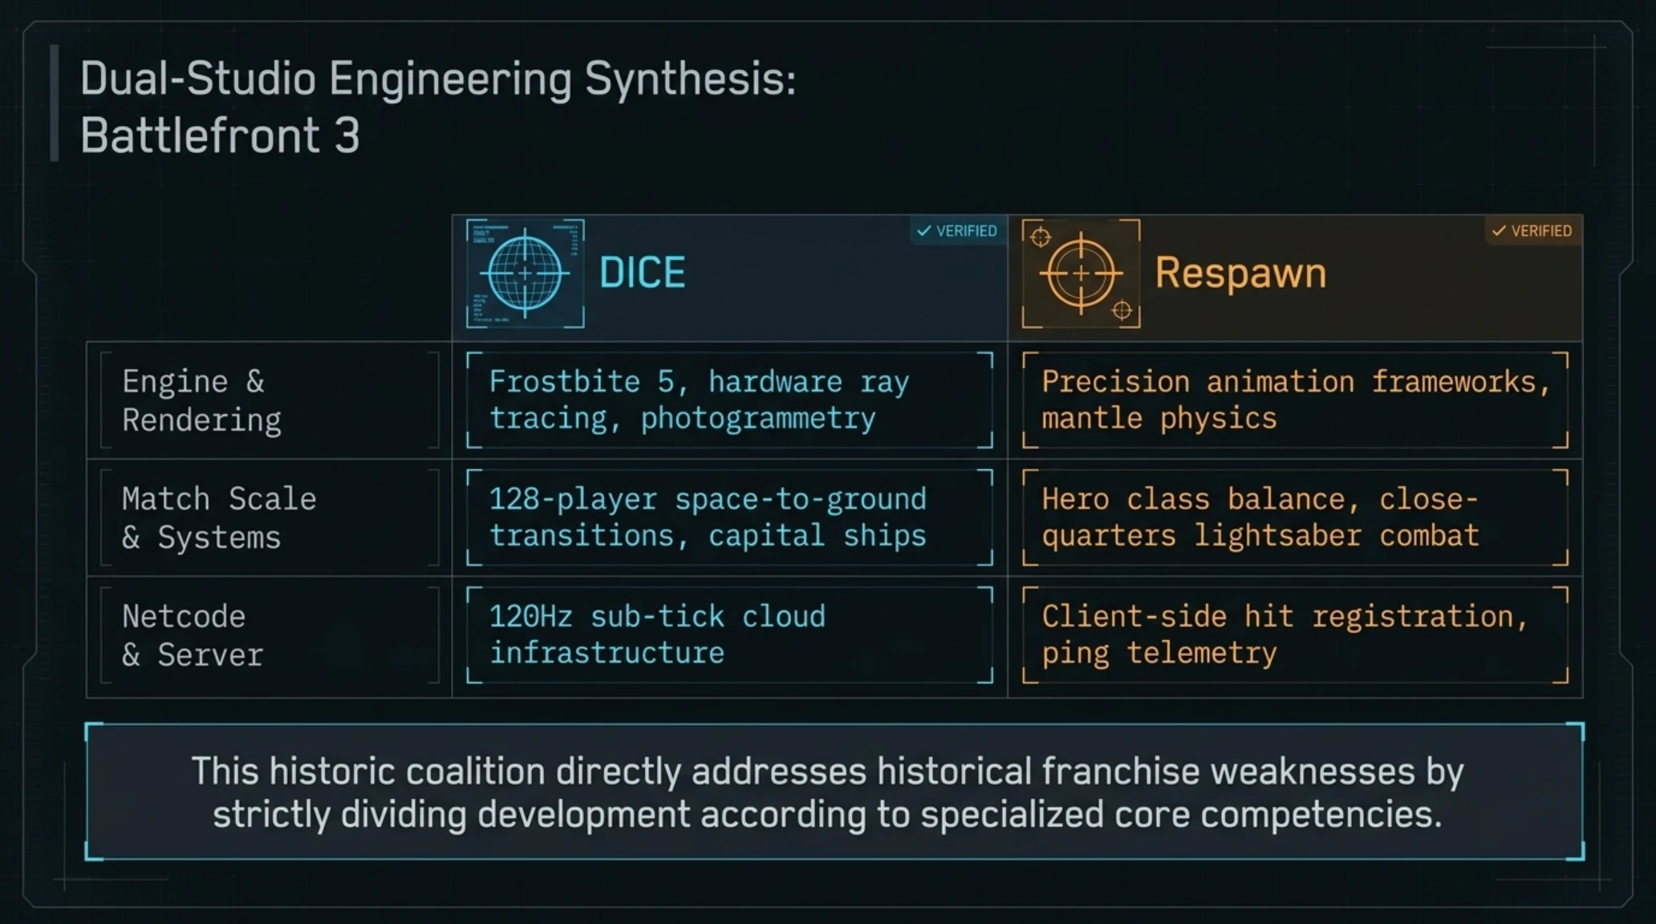Click the DICE globe crosshair icon

[x=526, y=274]
